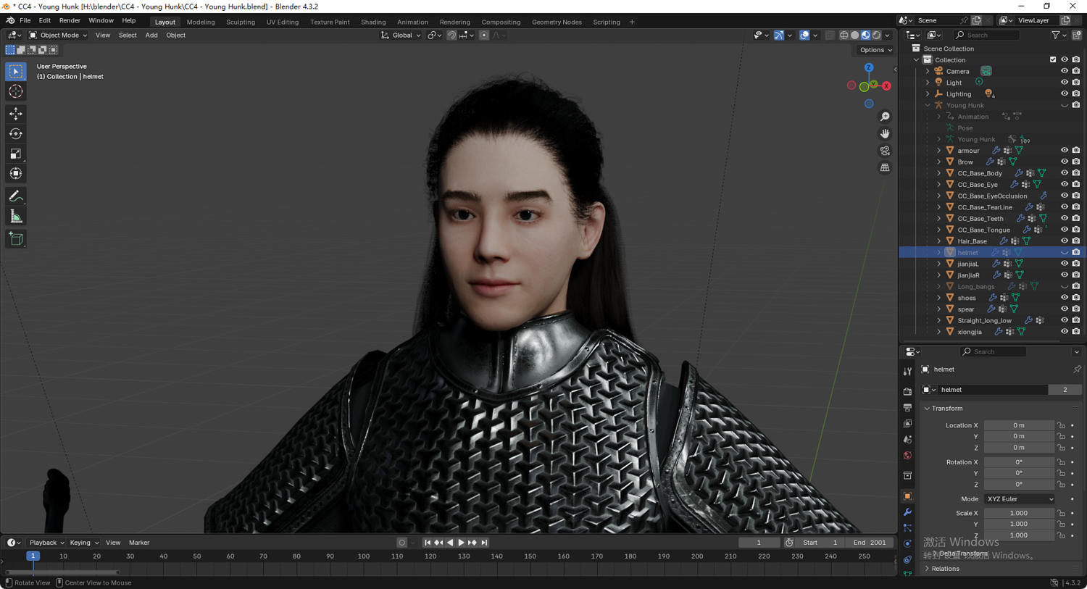
Task: Expand the armour tree item
Action: [x=939, y=151]
